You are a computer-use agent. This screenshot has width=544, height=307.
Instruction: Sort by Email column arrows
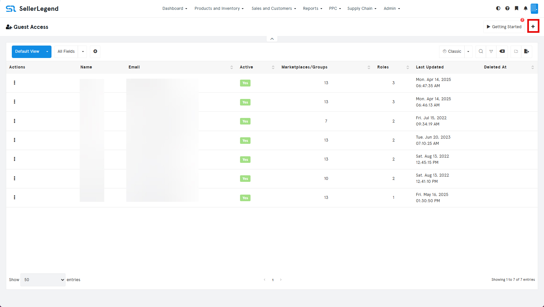coord(232,67)
